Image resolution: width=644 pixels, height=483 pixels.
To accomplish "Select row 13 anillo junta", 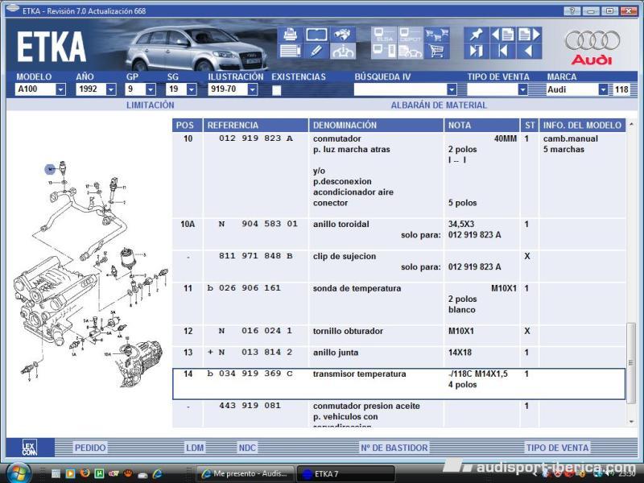I will [x=398, y=357].
